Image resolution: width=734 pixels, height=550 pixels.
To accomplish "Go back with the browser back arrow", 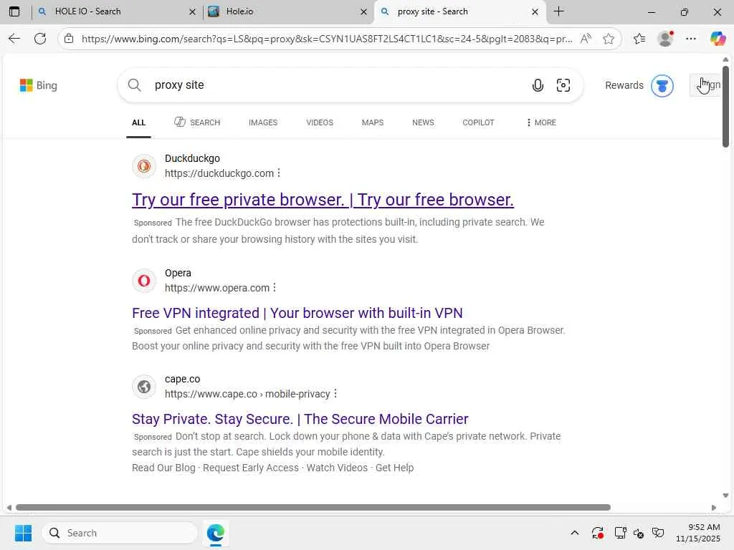I will pyautogui.click(x=14, y=39).
